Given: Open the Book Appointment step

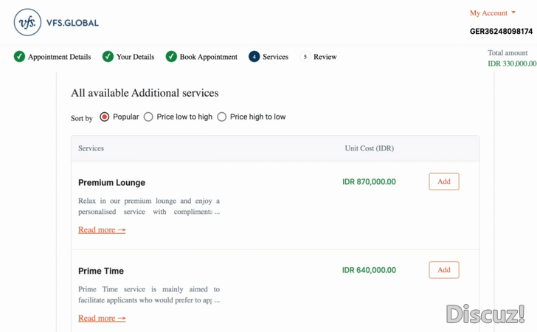Looking at the screenshot, I should pyautogui.click(x=209, y=57).
